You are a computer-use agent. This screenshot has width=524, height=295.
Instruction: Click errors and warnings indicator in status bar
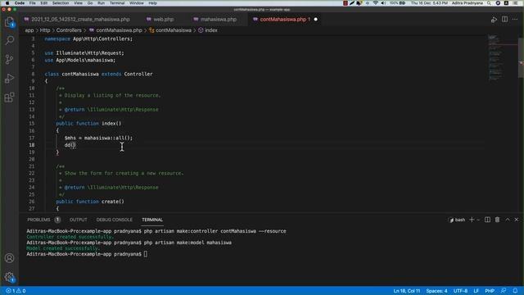point(16,291)
